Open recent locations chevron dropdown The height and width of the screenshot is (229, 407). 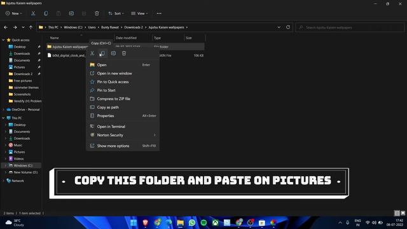coord(23,27)
